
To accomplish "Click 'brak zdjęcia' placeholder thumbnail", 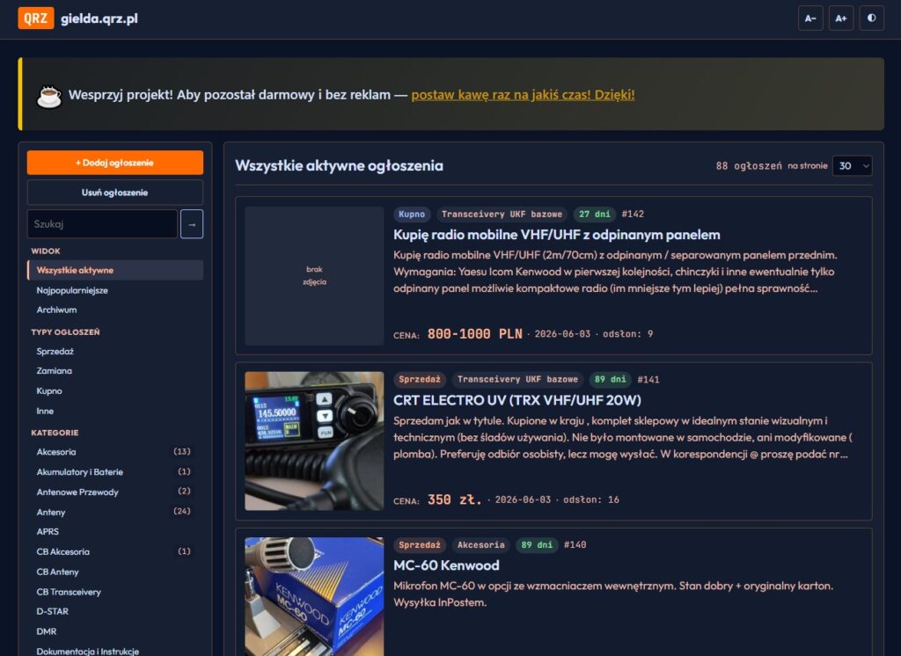I will click(x=314, y=276).
